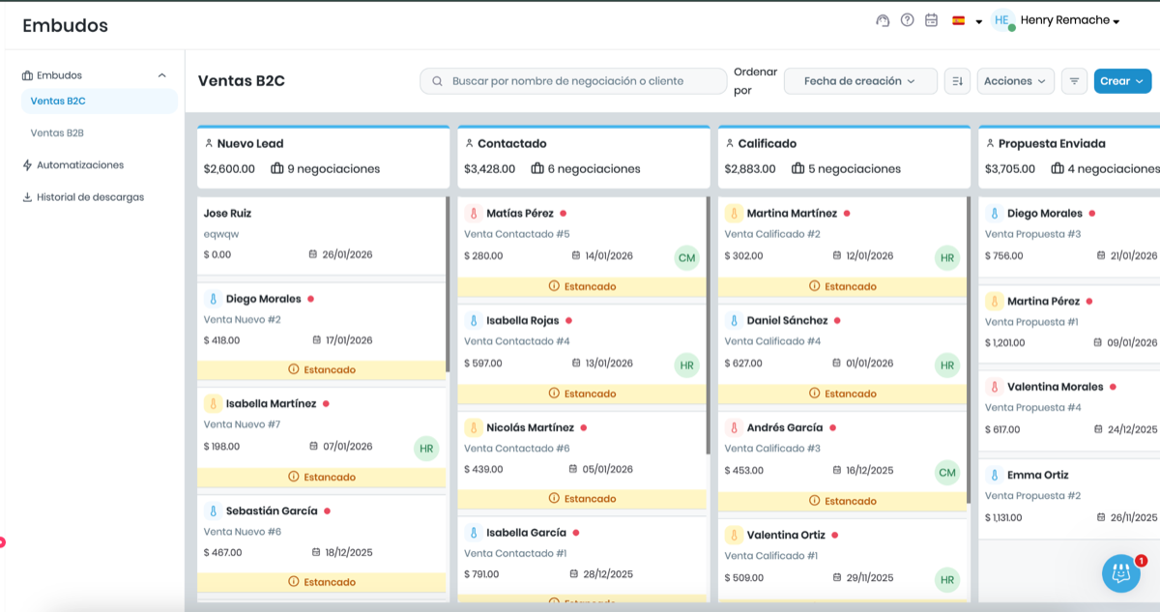This screenshot has height=612, width=1160.
Task: Open the language dropdown arrow beside the flag
Action: click(978, 21)
